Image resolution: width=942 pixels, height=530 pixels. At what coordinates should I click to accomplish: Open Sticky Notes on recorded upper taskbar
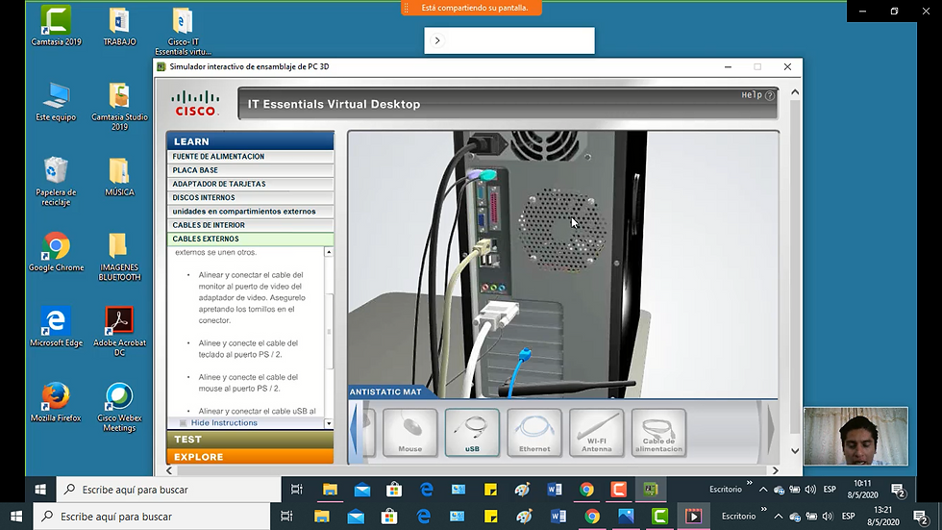tap(490, 490)
